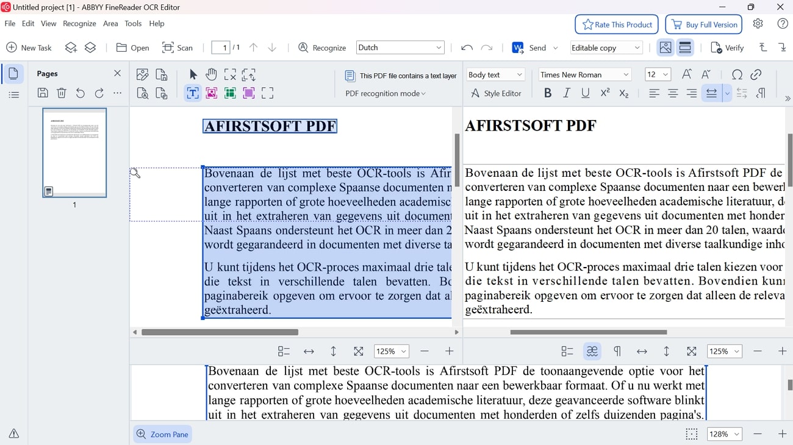793x445 pixels.
Task: Activate the draw text area tool
Action: [193, 93]
